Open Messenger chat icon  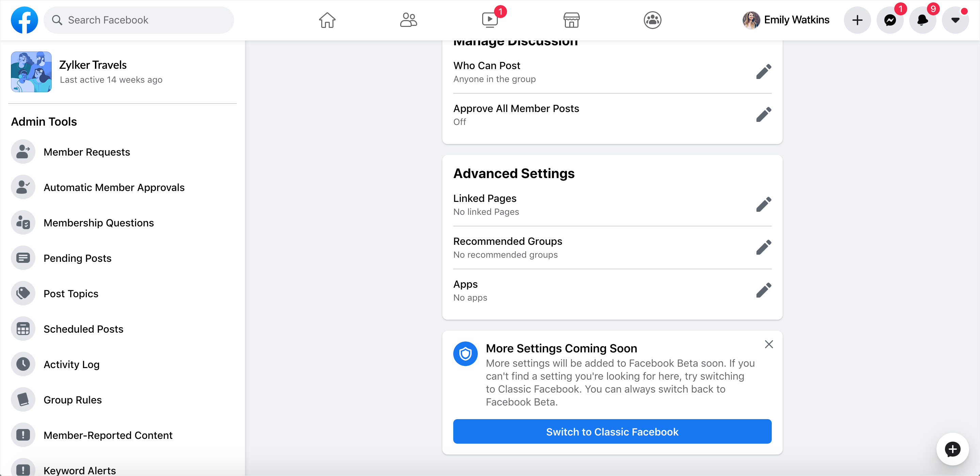click(x=890, y=20)
